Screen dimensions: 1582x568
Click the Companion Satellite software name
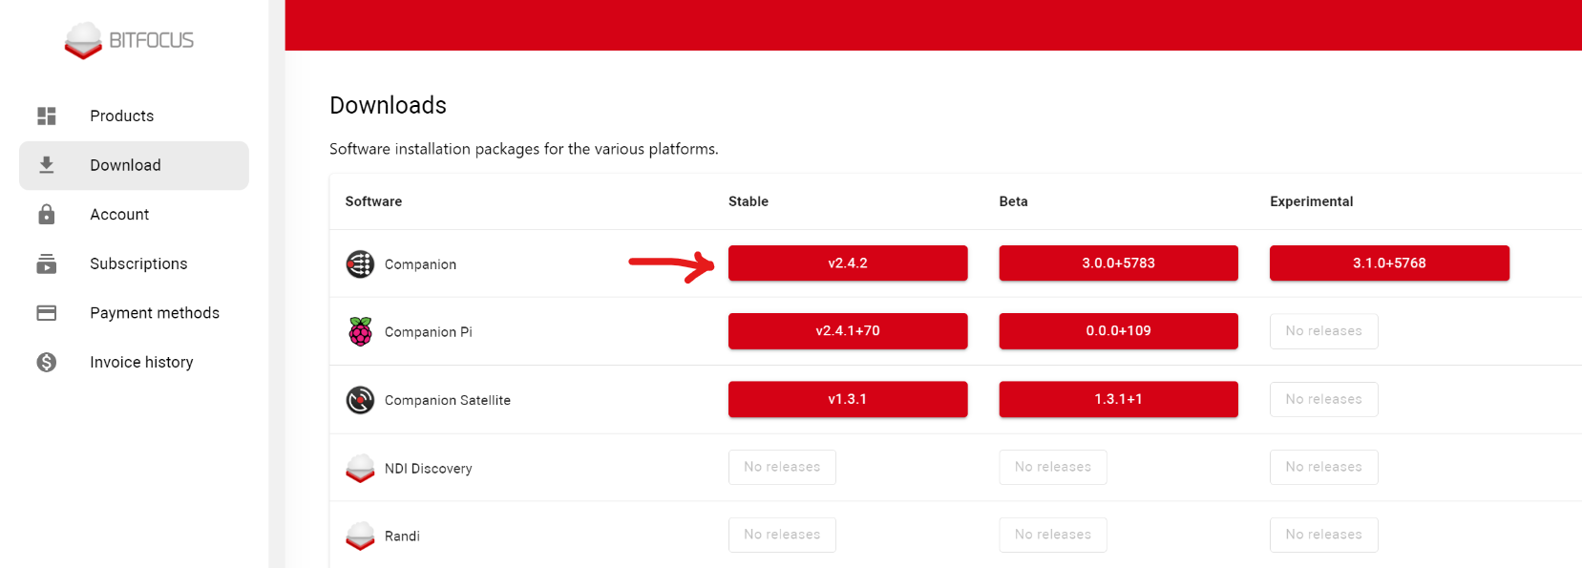click(448, 400)
